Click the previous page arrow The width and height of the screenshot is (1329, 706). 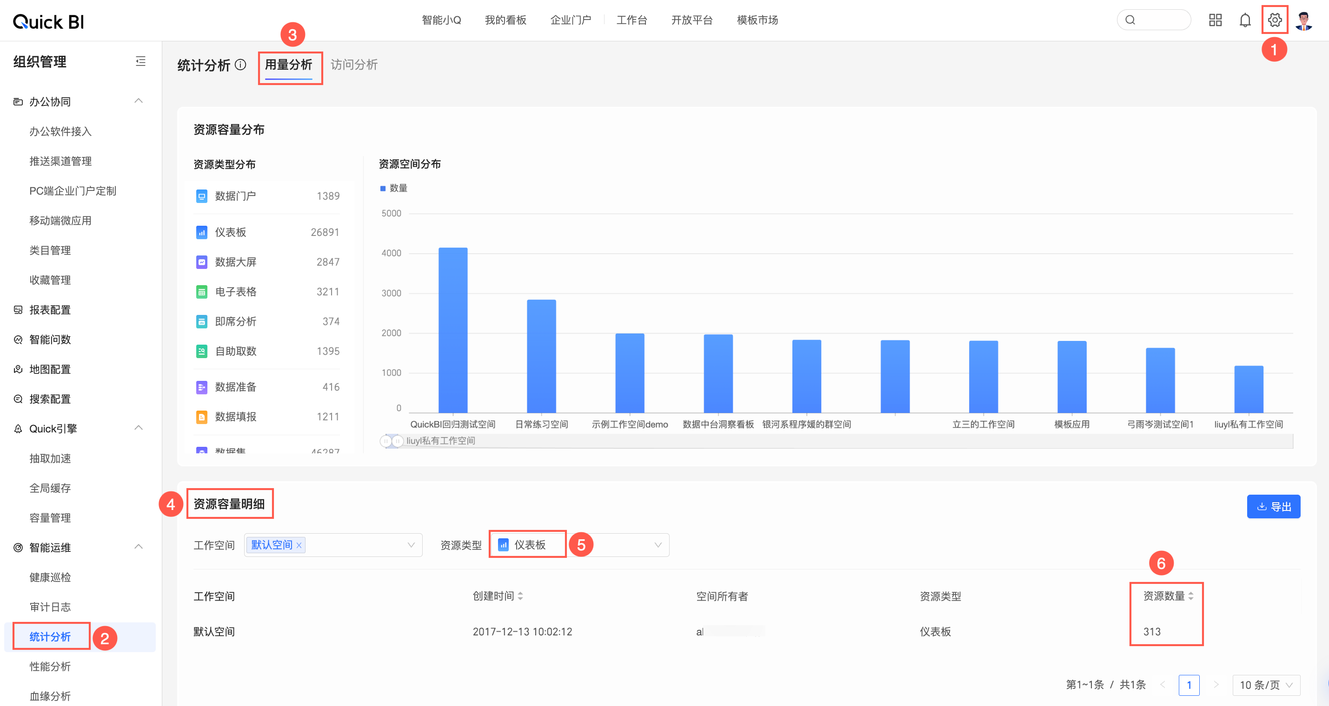click(x=1163, y=685)
